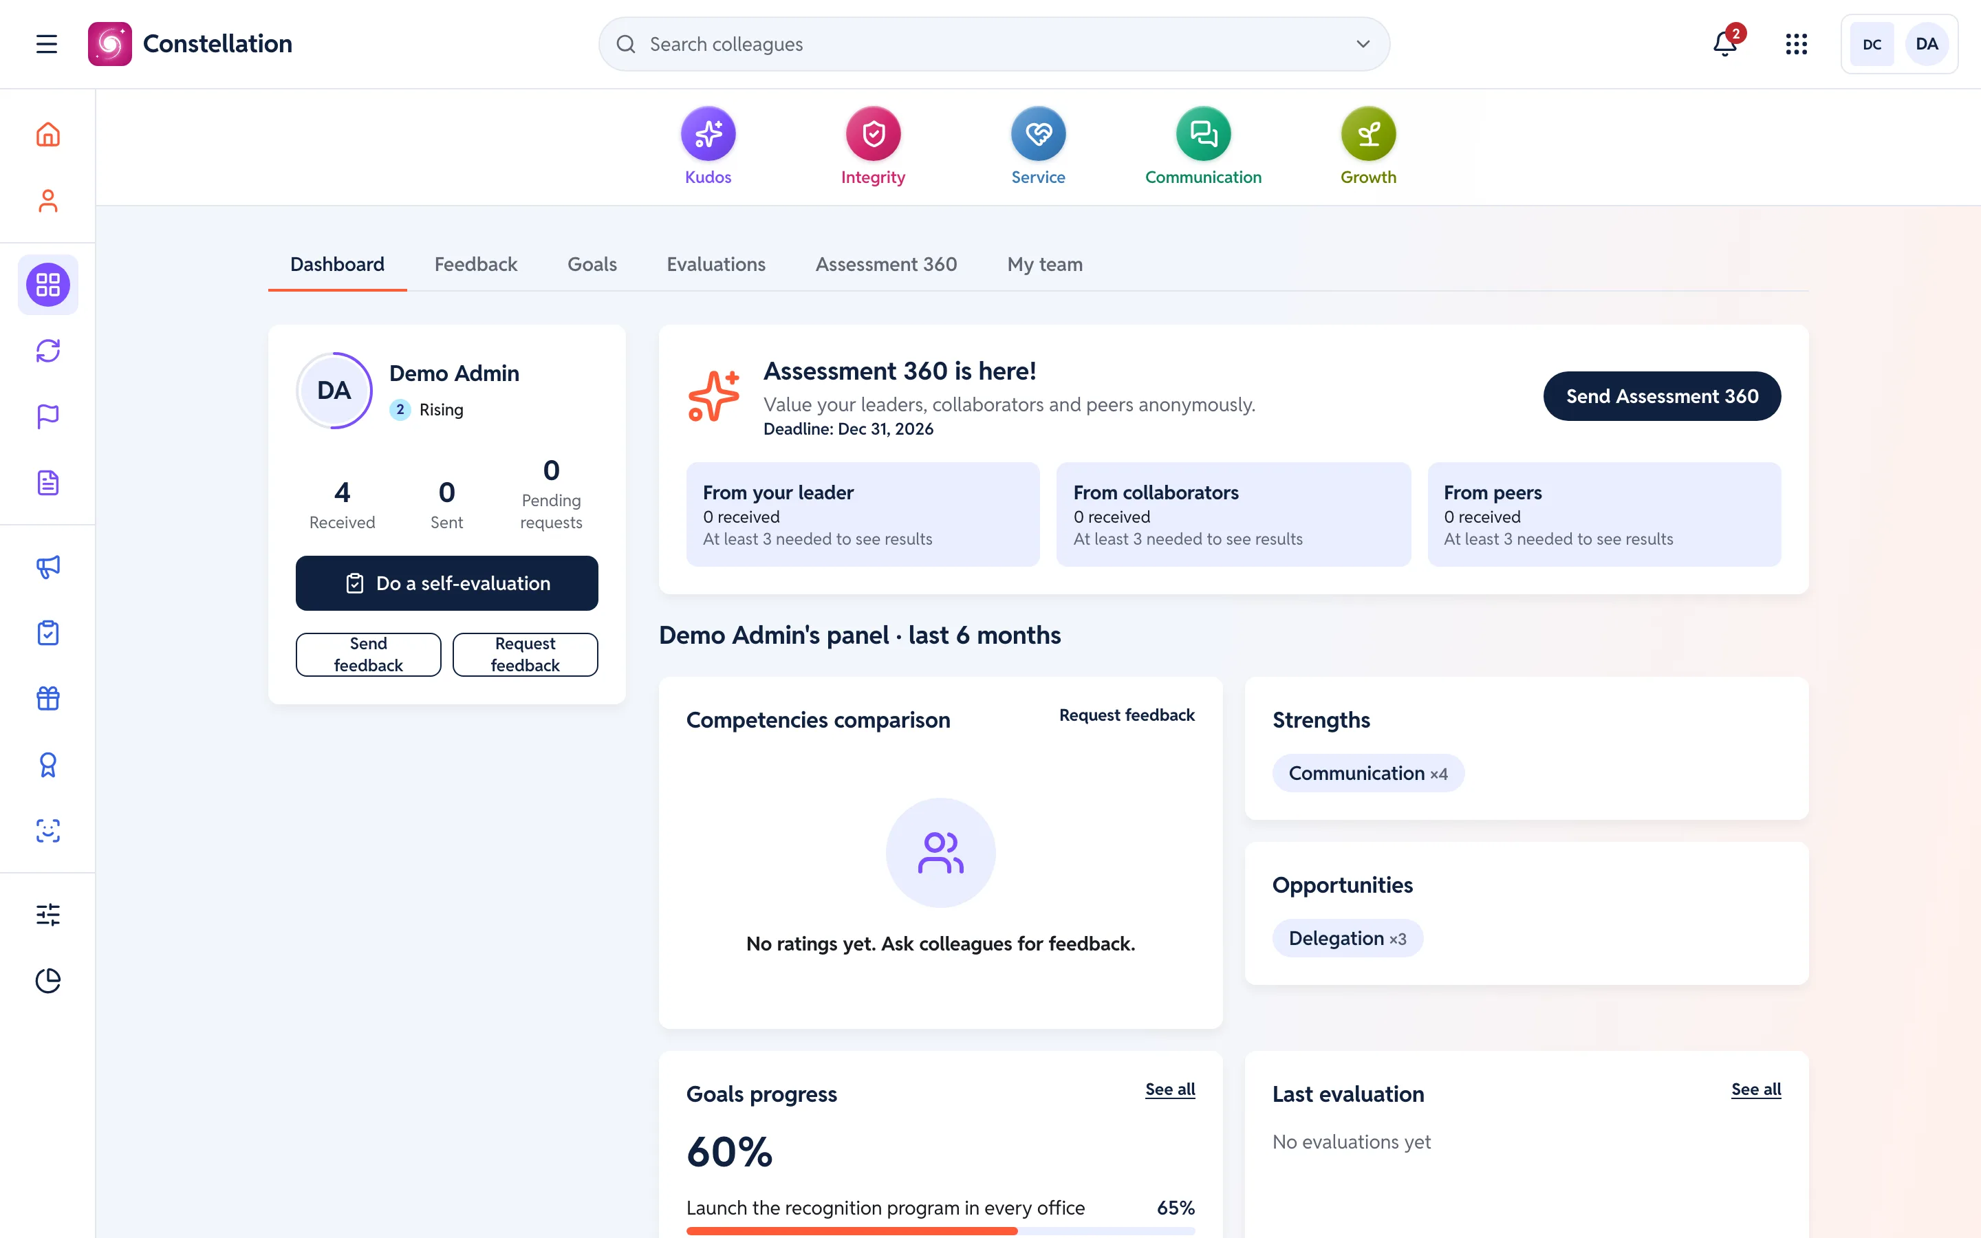Click the DA profile picture in card
This screenshot has width=1981, height=1238.
(334, 391)
